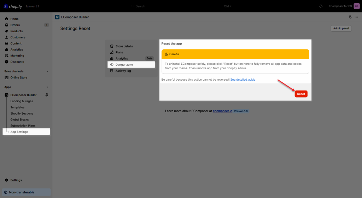Screen dimensions: 362x198
Task: Click the Version 1.8 badge
Action: click(241, 111)
